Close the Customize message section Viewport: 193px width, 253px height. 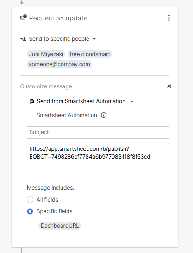169,86
